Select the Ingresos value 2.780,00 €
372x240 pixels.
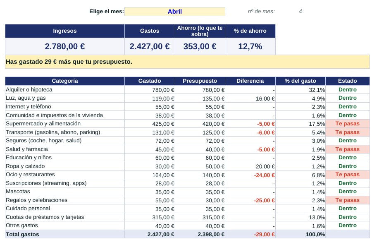click(x=65, y=46)
